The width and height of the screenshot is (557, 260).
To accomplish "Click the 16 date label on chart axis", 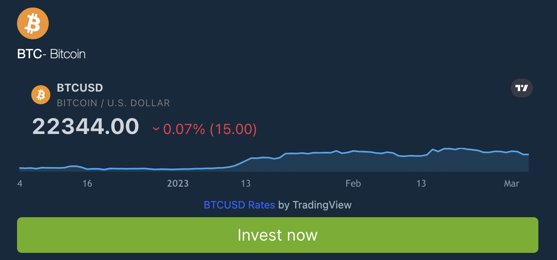I will pos(87,184).
